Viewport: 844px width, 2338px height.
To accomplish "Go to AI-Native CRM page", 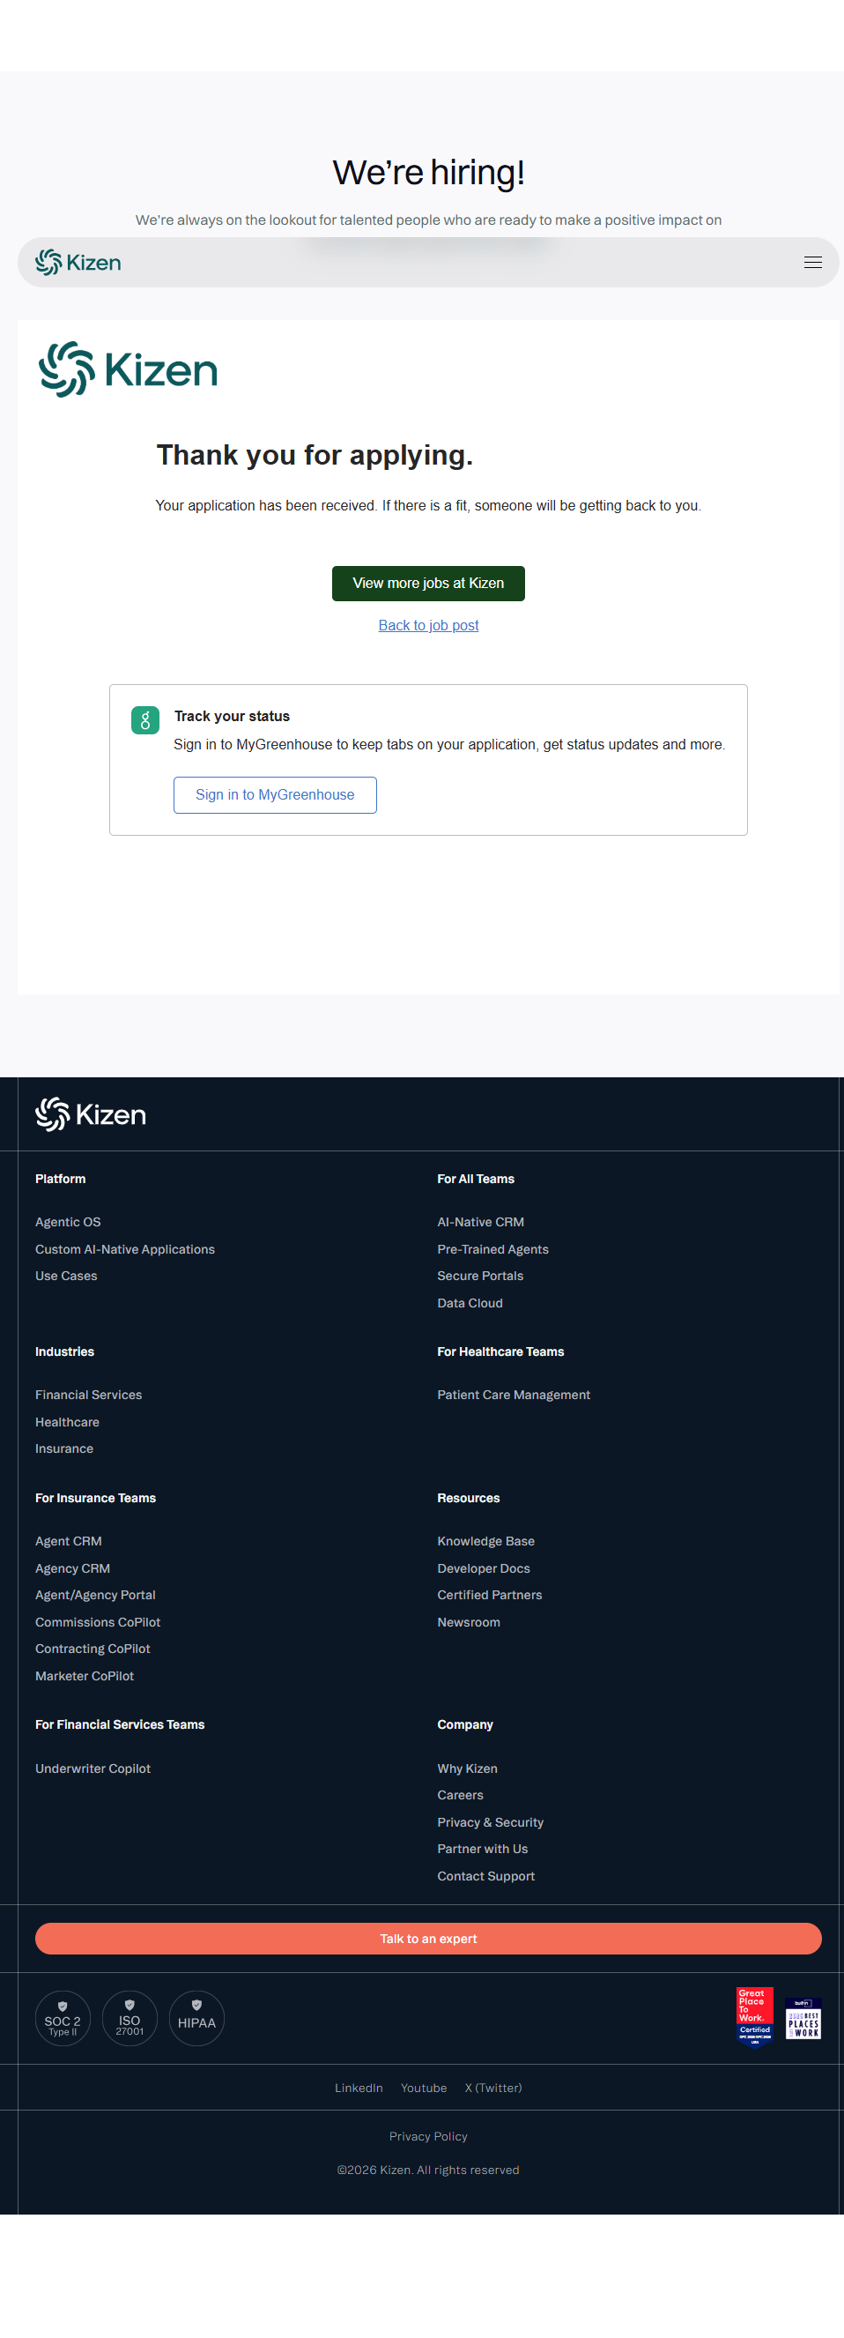I will coord(480,1222).
